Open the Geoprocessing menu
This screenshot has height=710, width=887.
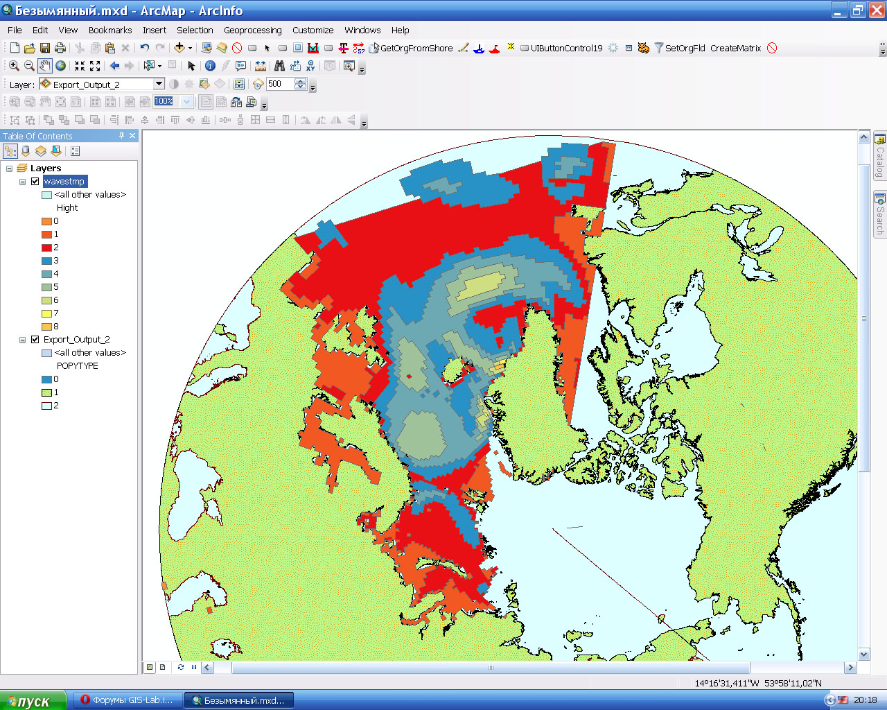pos(252,30)
